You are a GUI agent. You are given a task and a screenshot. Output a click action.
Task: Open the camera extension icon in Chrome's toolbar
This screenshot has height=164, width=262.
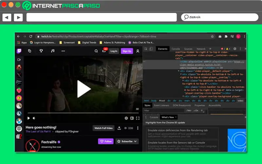220,36
